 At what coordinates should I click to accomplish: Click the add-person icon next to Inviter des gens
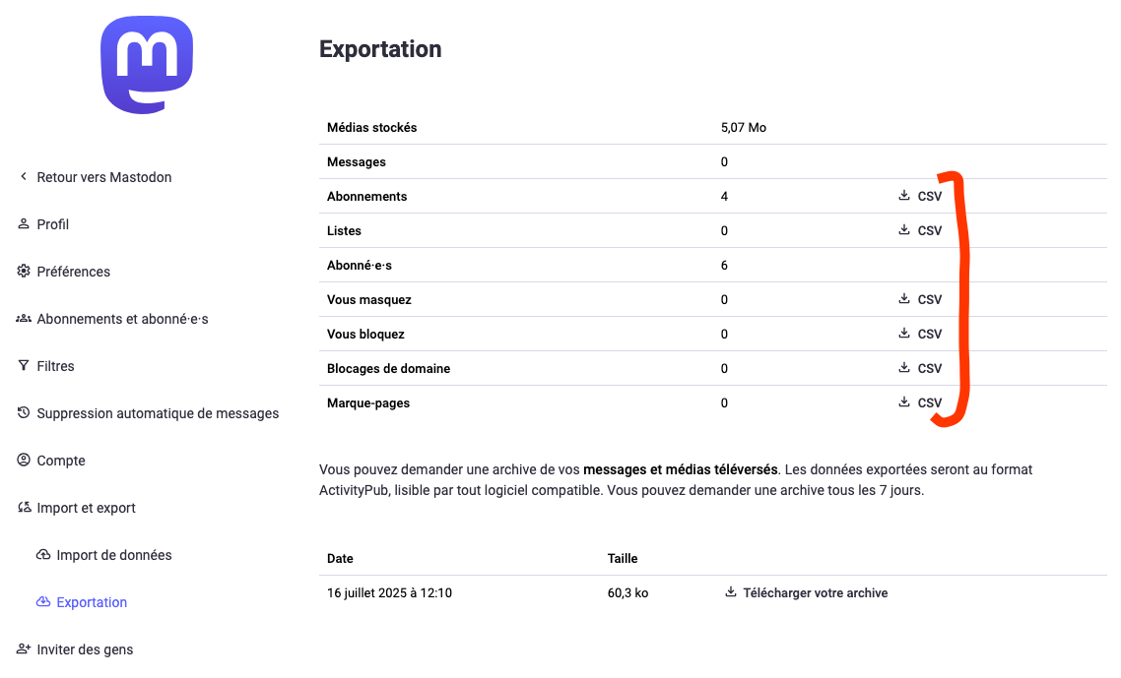24,648
